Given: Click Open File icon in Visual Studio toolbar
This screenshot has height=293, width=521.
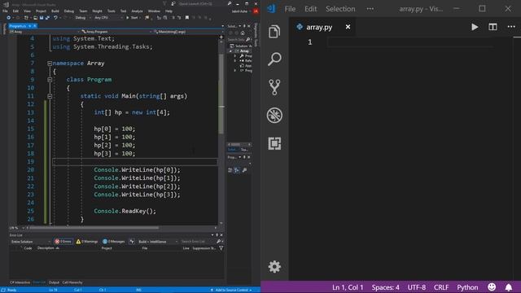Looking at the screenshot, I should click(x=35, y=18).
